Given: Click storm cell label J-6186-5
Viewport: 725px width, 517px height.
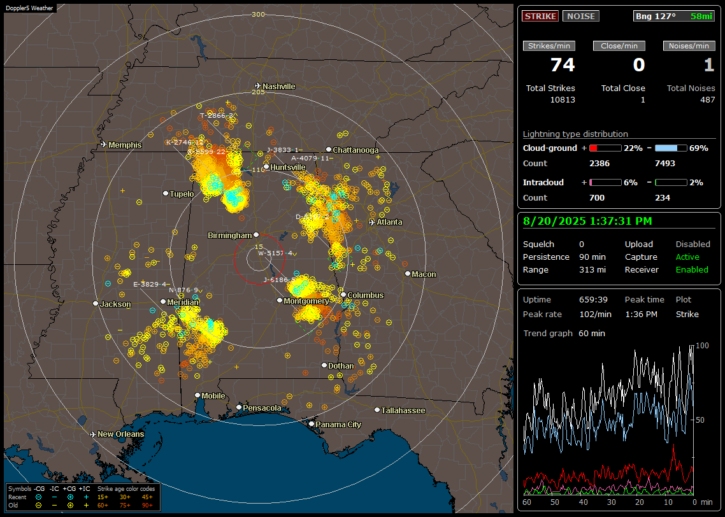Looking at the screenshot, I should point(279,280).
